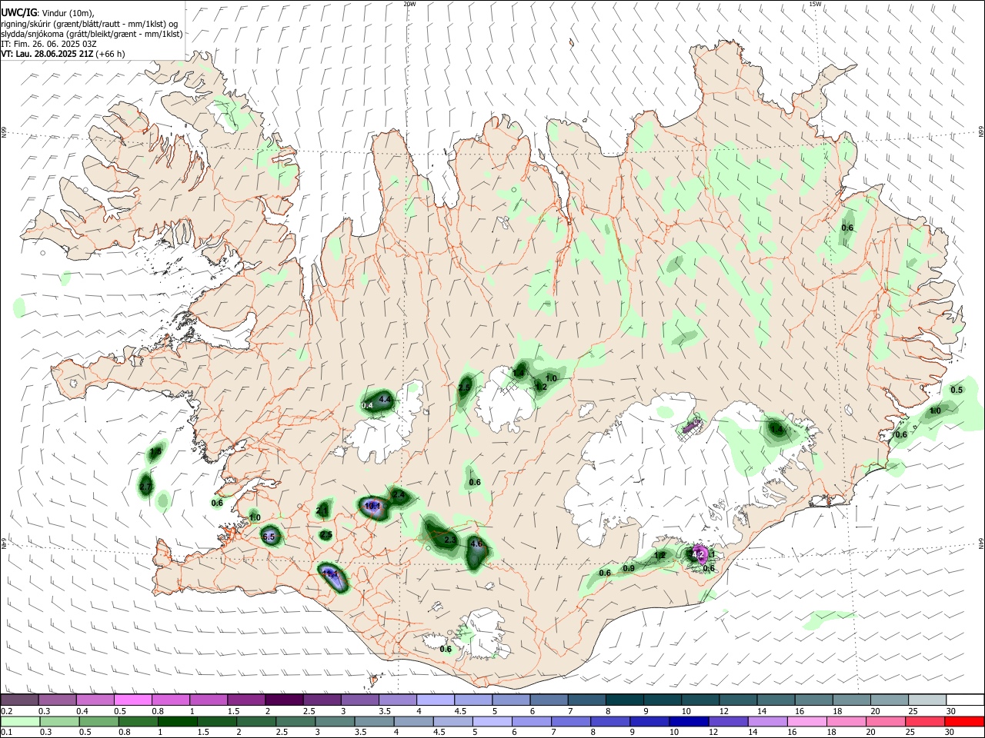Click the 4.6 precipitation value on the map
Viewport: 985px width, 738px height.
[476, 544]
